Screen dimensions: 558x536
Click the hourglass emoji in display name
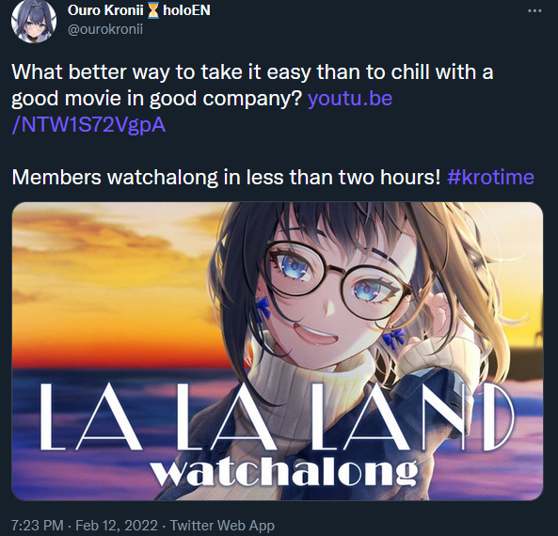point(153,10)
